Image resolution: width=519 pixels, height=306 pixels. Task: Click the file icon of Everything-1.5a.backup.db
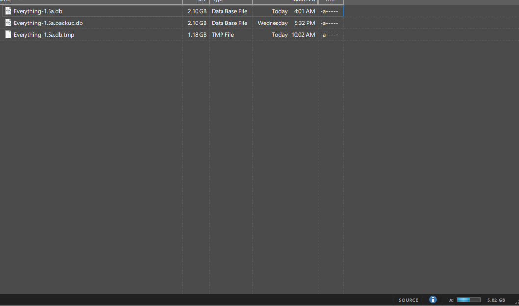pos(8,23)
